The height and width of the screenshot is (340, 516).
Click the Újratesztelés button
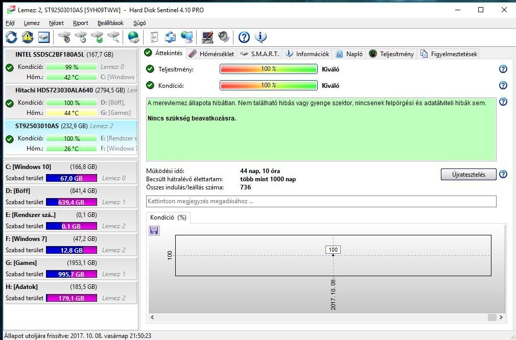(x=468, y=174)
